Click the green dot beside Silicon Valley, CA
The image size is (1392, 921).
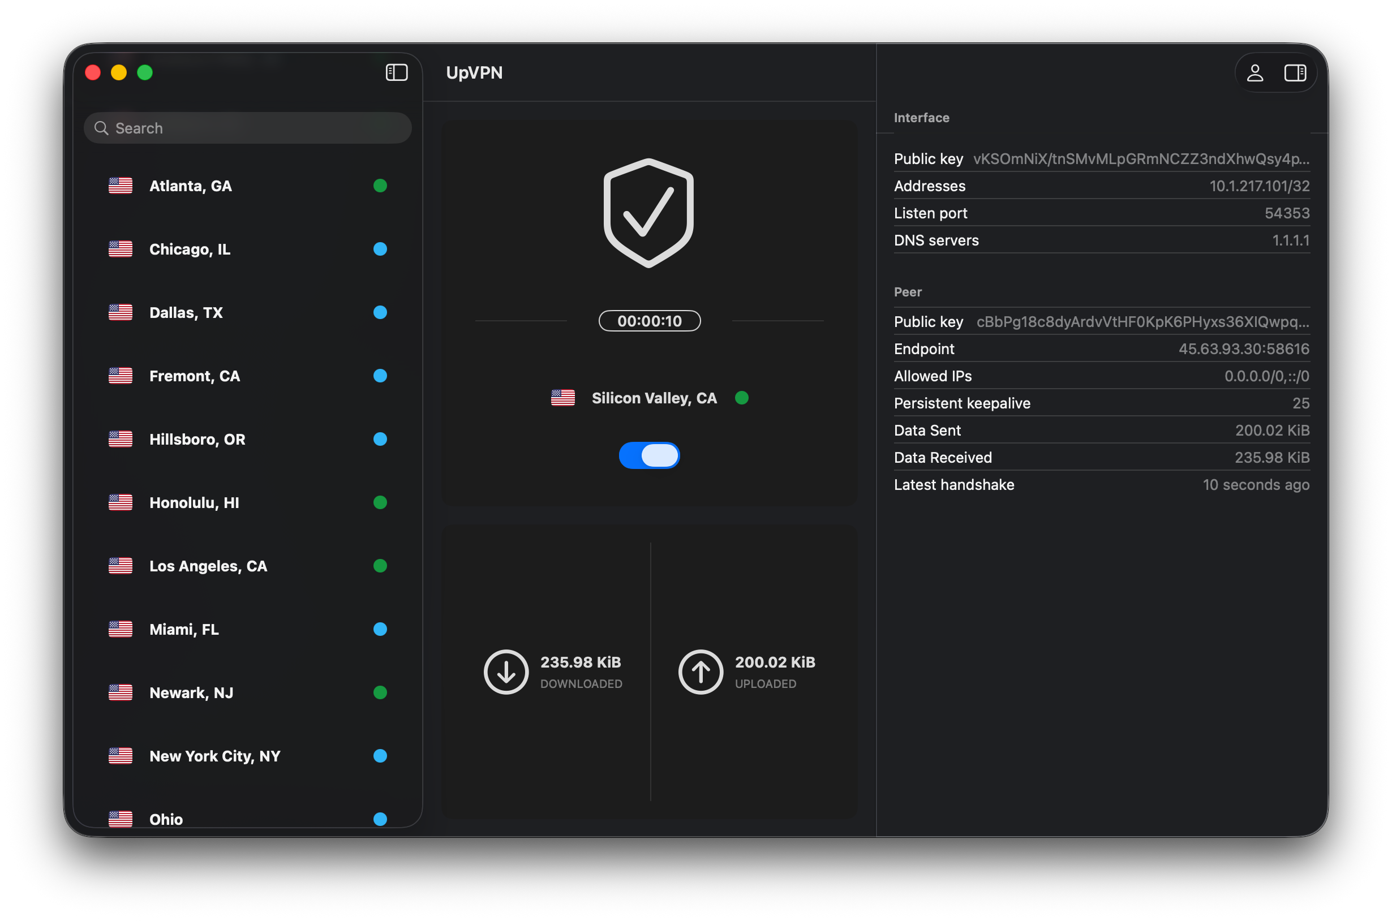point(742,398)
